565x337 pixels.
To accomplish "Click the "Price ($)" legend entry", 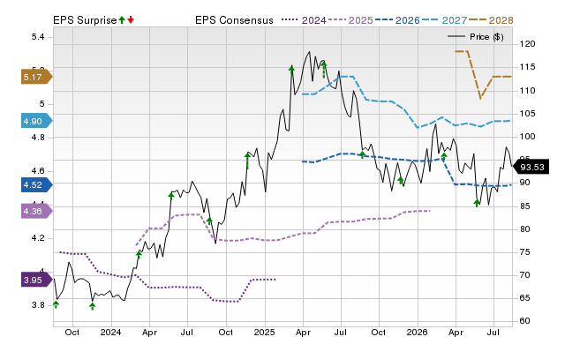I will click(476, 37).
